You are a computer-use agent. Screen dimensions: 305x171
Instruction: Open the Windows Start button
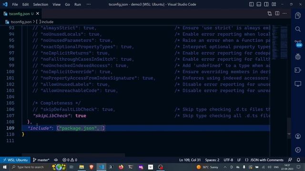[4, 167]
